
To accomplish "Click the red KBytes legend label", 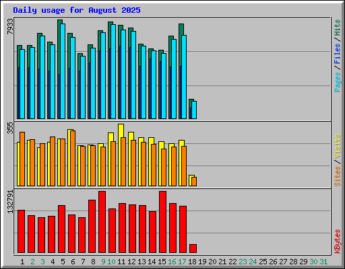I will pyautogui.click(x=337, y=241).
